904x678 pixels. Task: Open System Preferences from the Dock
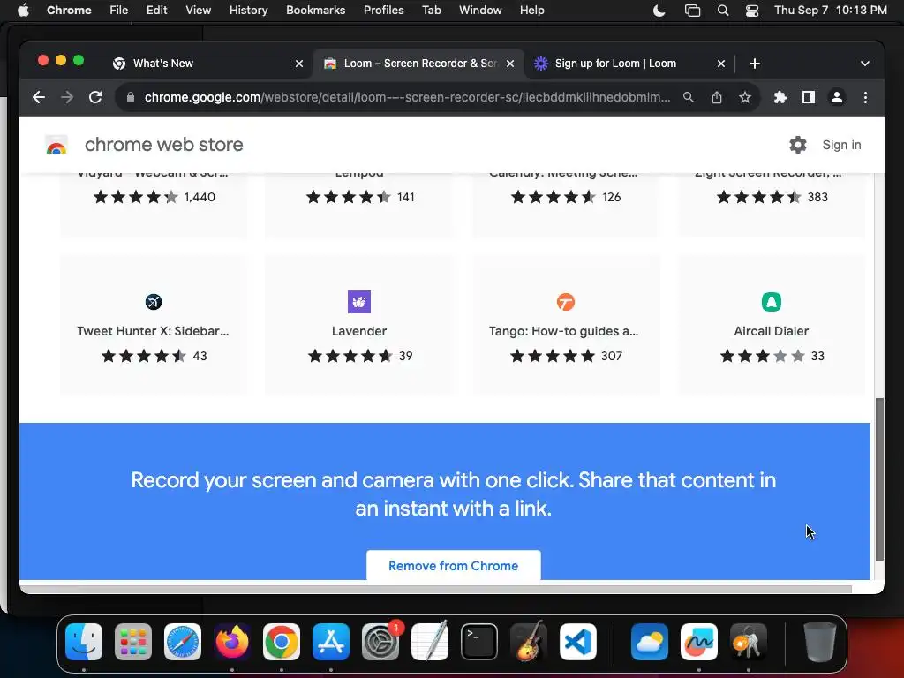pyautogui.click(x=380, y=642)
